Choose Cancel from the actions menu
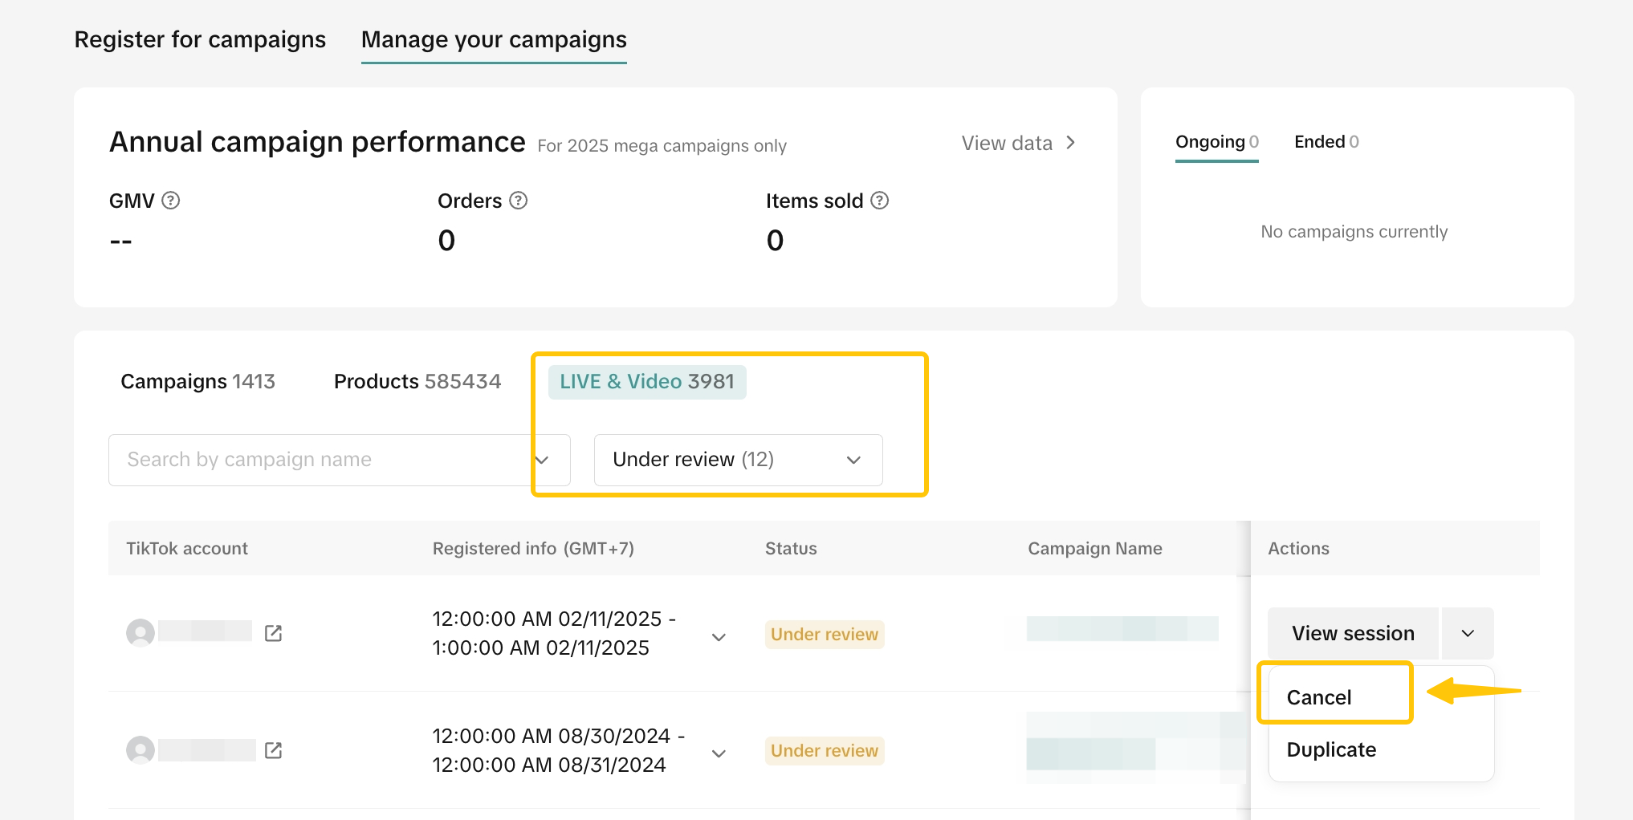Viewport: 1633px width, 820px height. coord(1319,697)
